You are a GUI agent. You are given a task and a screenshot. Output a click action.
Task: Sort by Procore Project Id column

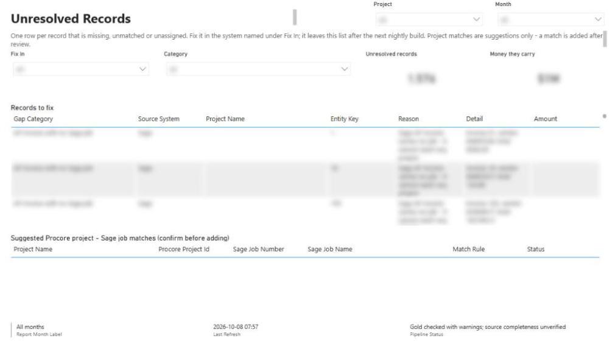coord(184,249)
